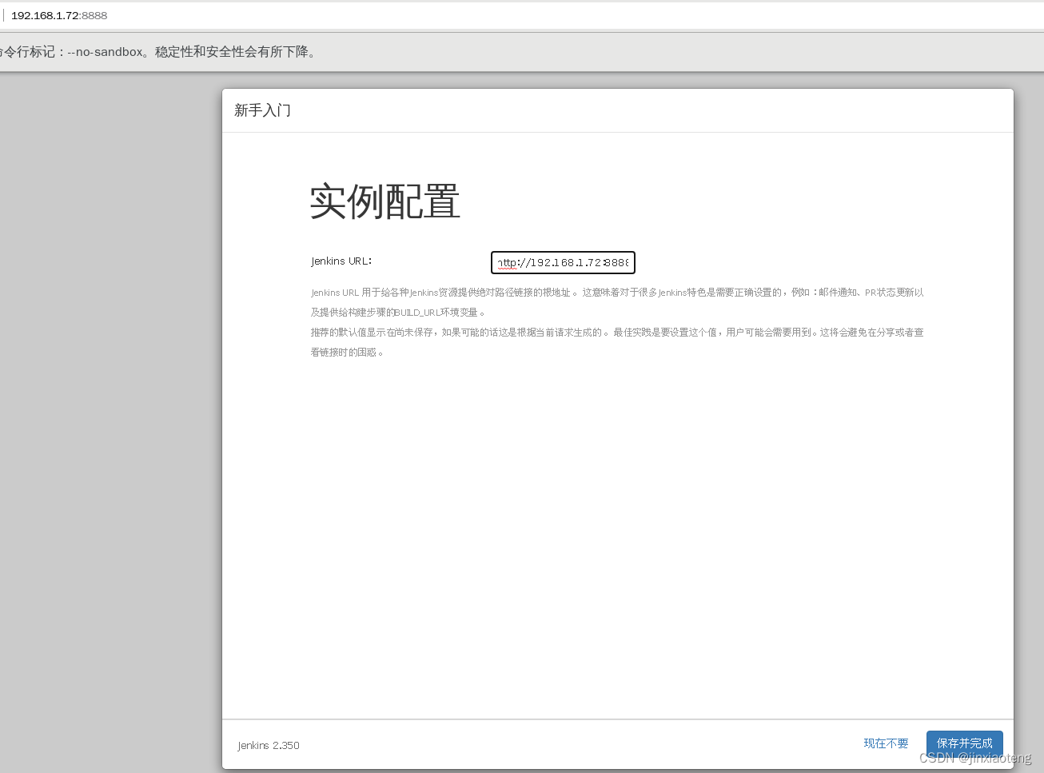Viewport: 1044px width, 773px height.
Task: Click the paragraph starting 推荐的默认值显示在尚未保存
Action: pyautogui.click(x=617, y=342)
